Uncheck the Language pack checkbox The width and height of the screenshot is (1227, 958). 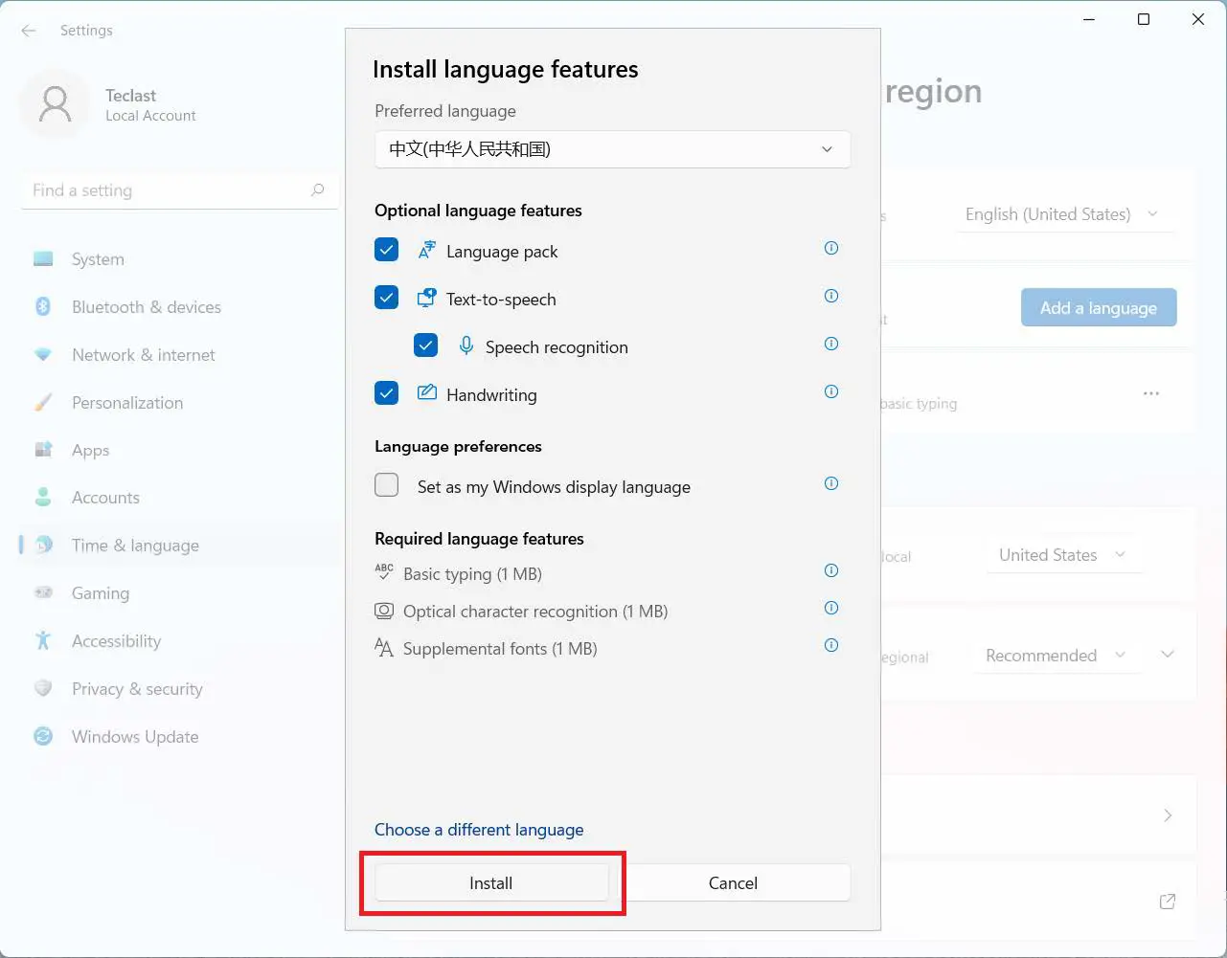point(387,250)
